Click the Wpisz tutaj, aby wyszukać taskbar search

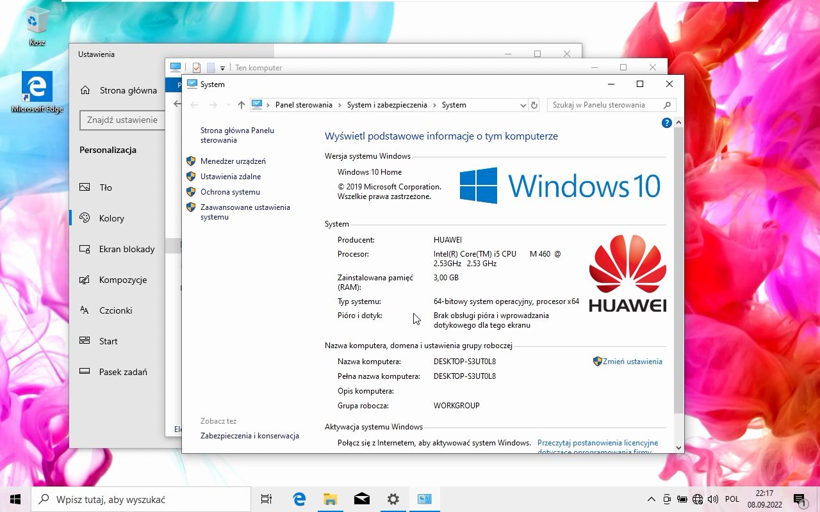point(141,499)
